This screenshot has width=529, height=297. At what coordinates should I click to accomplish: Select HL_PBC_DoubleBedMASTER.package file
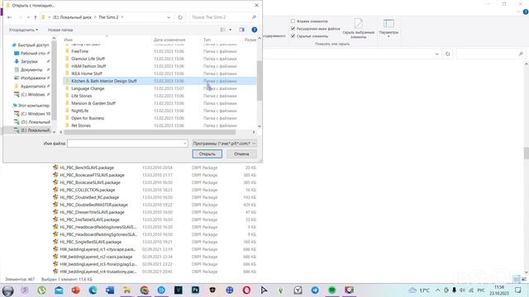coord(93,205)
